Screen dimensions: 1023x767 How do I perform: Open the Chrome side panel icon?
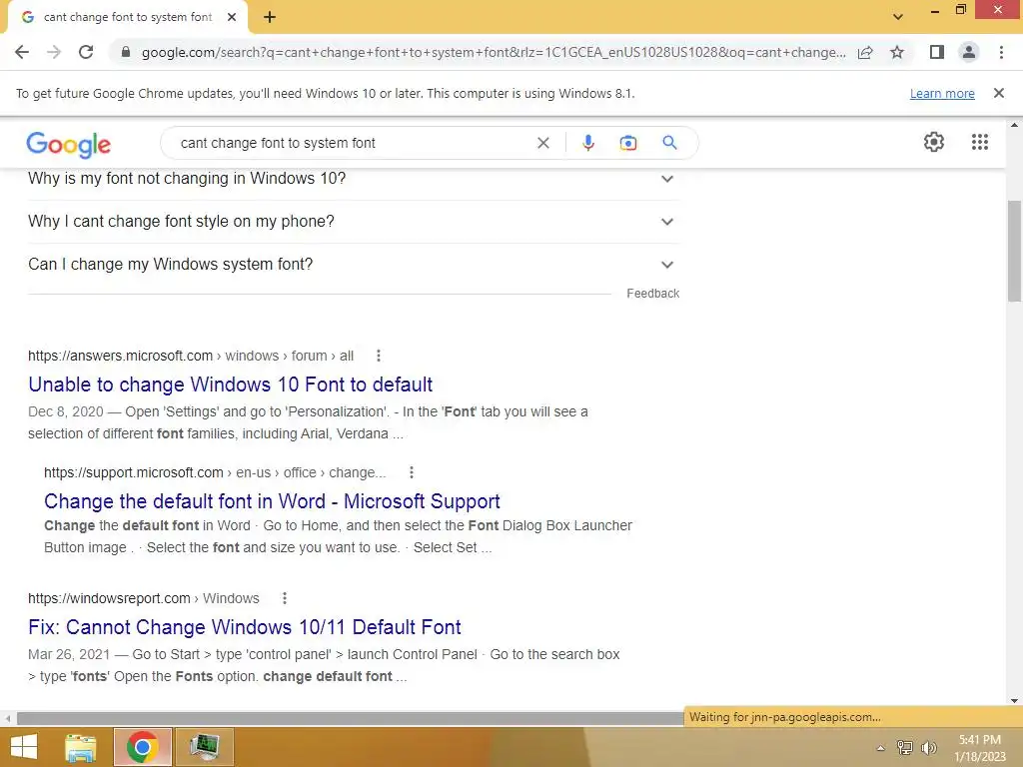click(x=937, y=52)
